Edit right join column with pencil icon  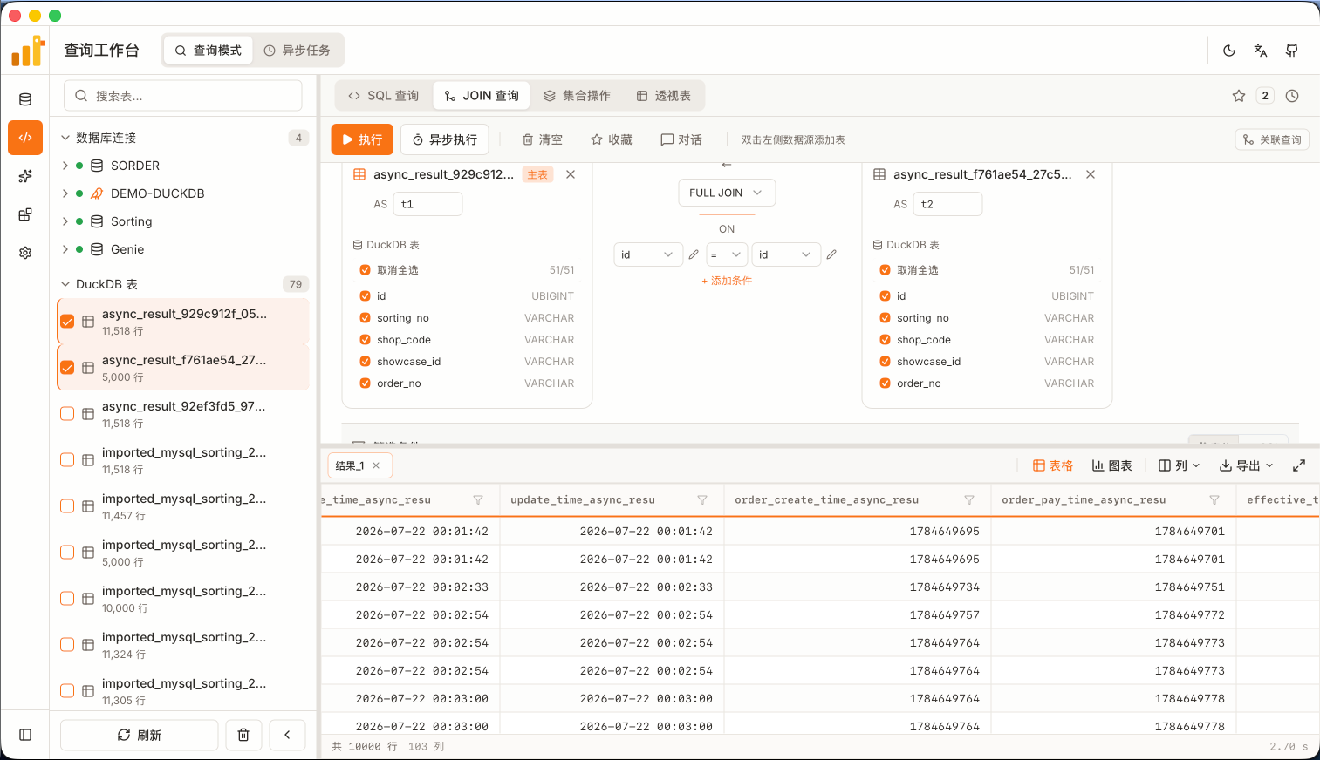831,254
